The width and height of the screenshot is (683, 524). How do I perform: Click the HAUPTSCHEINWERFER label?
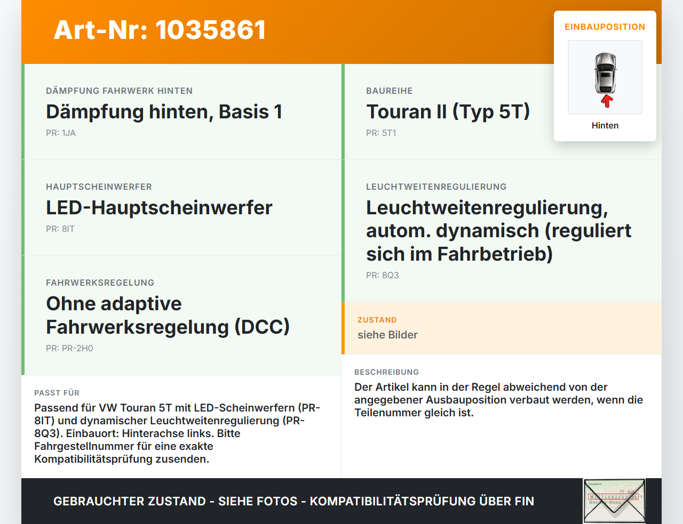click(99, 187)
